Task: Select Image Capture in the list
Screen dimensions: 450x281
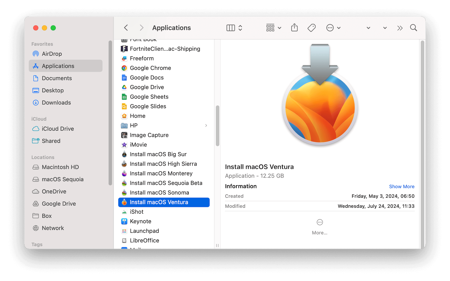Action: click(x=164, y=135)
